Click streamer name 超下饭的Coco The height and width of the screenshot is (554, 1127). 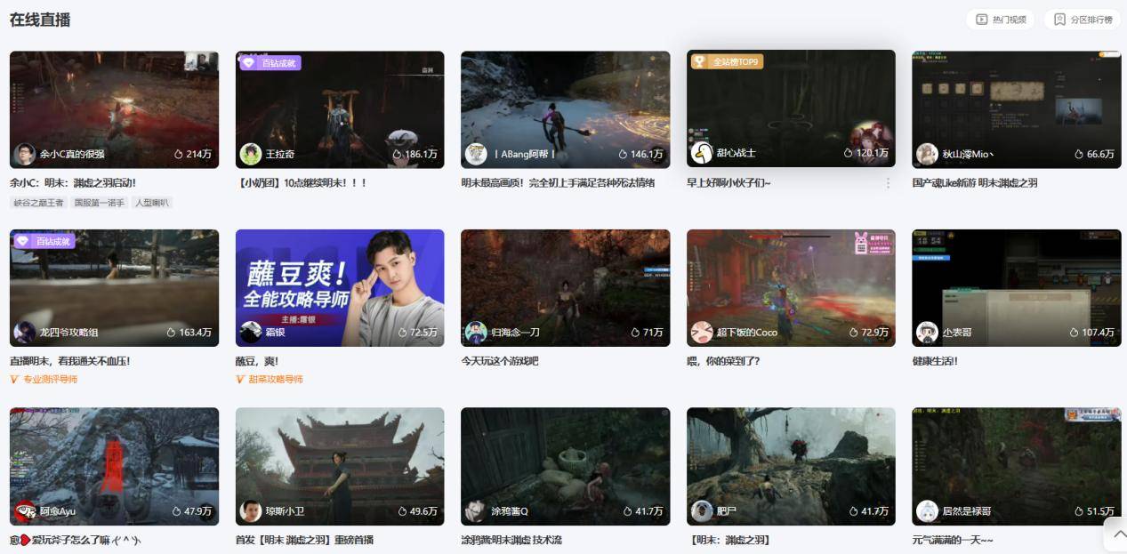(747, 333)
